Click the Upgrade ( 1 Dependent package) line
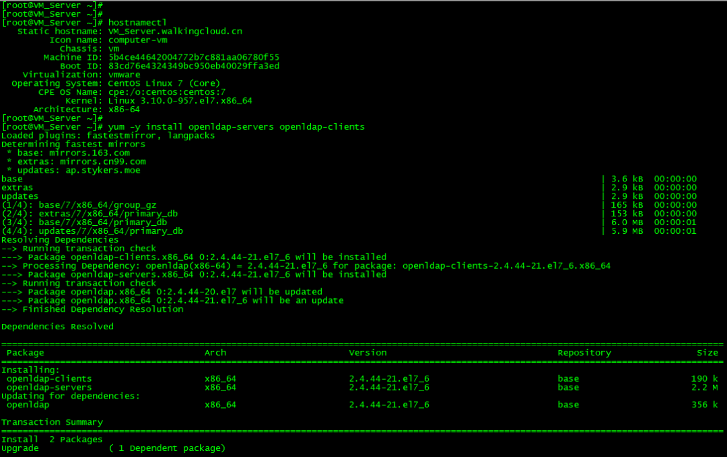The height and width of the screenshot is (457, 727). [113, 449]
